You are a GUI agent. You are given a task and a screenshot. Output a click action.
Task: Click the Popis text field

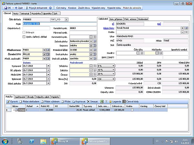click(59, 24)
